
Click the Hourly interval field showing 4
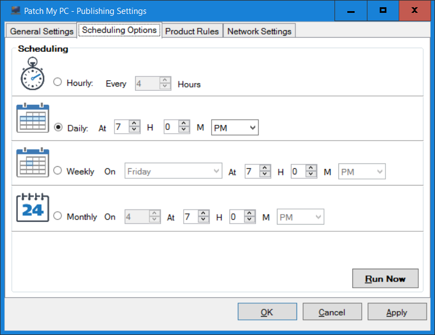coord(147,84)
